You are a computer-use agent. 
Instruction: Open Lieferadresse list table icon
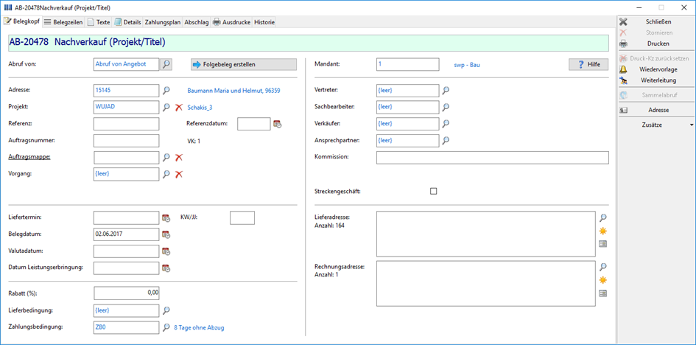602,244
